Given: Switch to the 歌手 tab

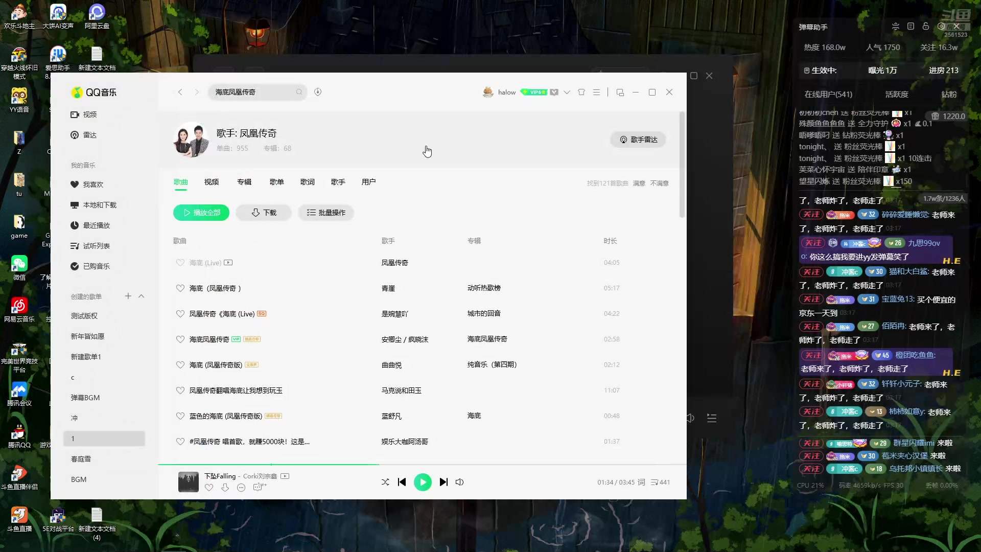Looking at the screenshot, I should pos(338,182).
